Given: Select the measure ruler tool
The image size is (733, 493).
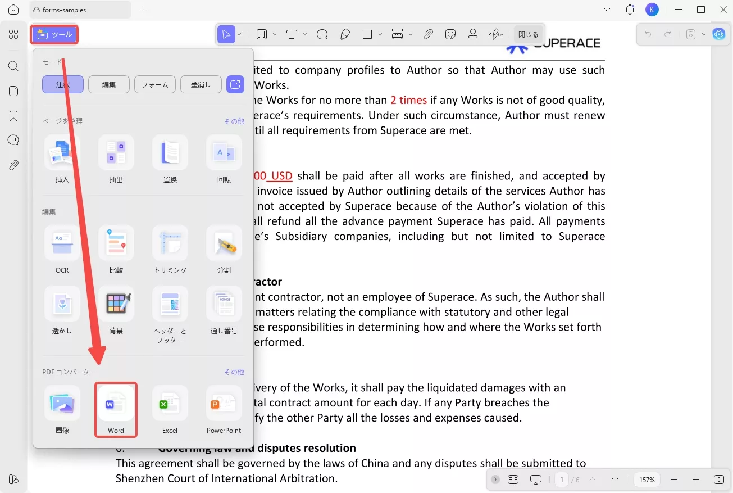Looking at the screenshot, I should [x=398, y=35].
